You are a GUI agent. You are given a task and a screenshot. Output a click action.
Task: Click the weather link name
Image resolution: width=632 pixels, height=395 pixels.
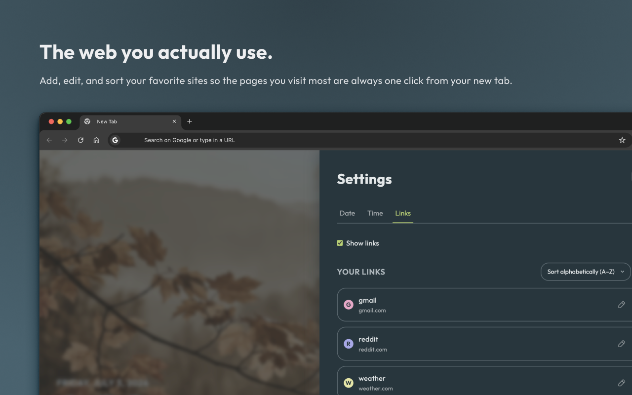point(372,379)
